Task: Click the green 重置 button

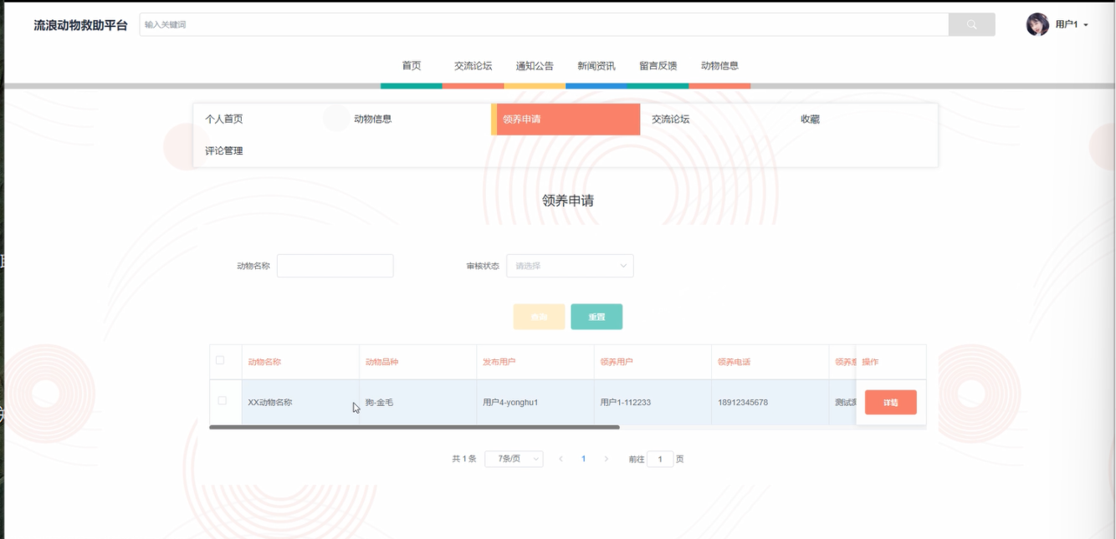Action: point(596,318)
